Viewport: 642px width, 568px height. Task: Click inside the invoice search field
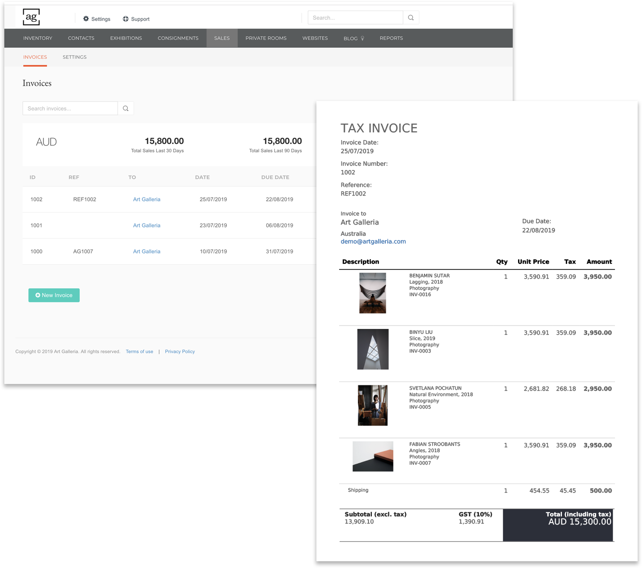click(x=70, y=108)
